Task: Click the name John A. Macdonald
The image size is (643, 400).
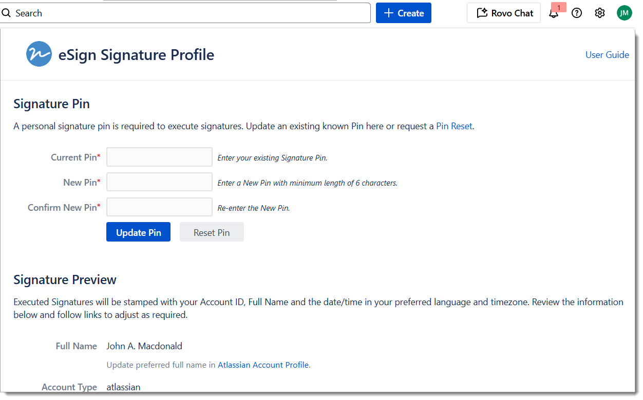Action: point(144,346)
